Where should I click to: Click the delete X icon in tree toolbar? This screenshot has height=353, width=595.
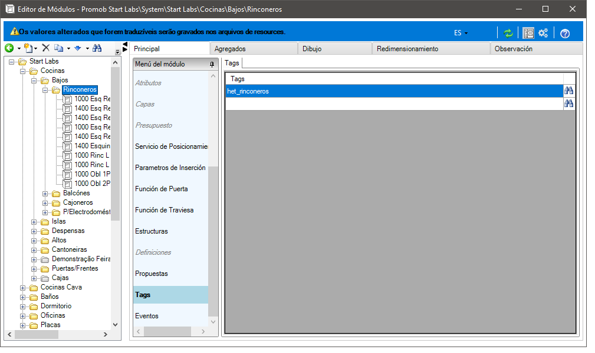coord(46,48)
